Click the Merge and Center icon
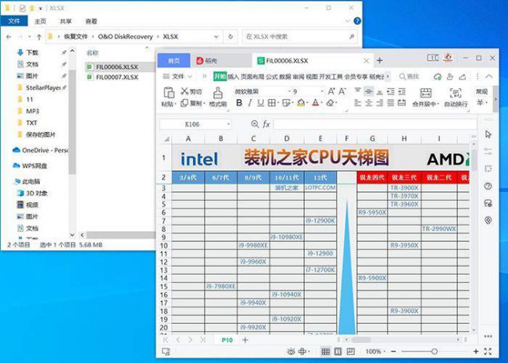 [426, 93]
